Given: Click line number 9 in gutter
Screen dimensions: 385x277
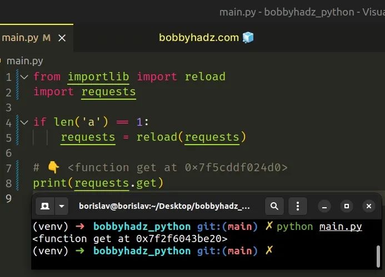Looking at the screenshot, I should coord(8,198).
